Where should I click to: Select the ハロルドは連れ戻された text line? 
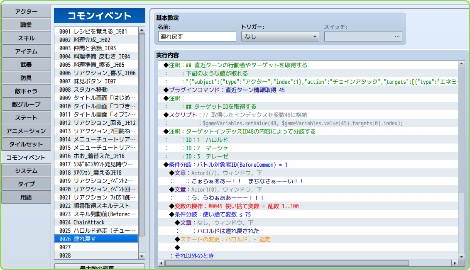pyautogui.click(x=308, y=231)
